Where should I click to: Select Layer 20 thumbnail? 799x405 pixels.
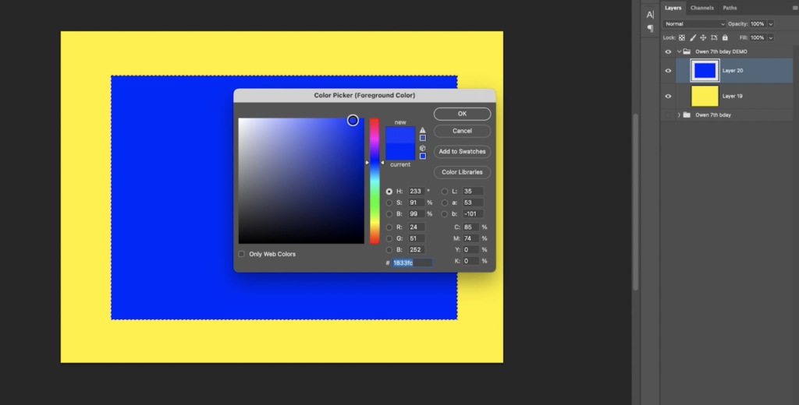pyautogui.click(x=705, y=71)
